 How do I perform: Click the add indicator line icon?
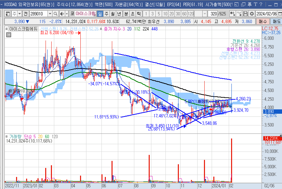click(x=239, y=14)
